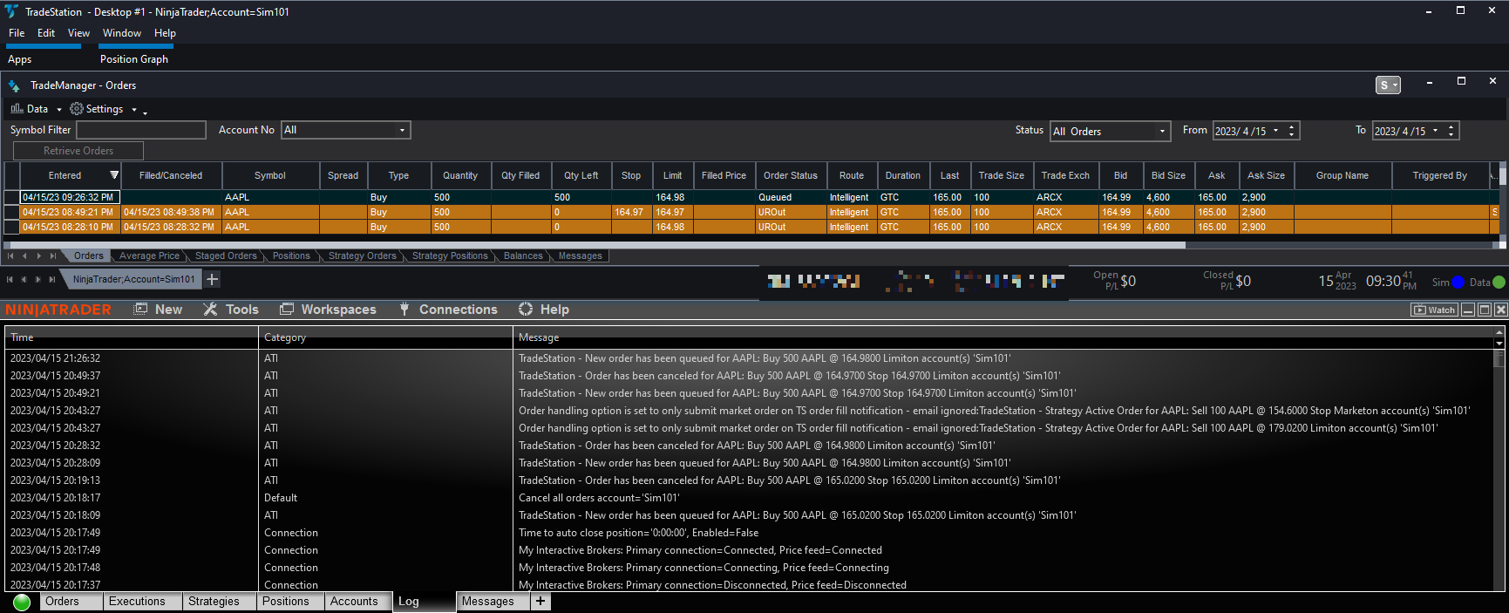1509x613 pixels.
Task: Click the Limit column header
Action: tap(672, 175)
